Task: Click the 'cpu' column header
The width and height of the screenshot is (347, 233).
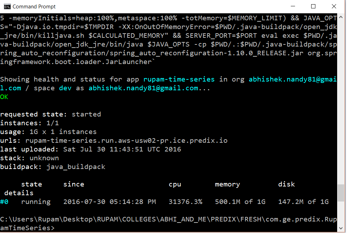Action: pos(175,184)
